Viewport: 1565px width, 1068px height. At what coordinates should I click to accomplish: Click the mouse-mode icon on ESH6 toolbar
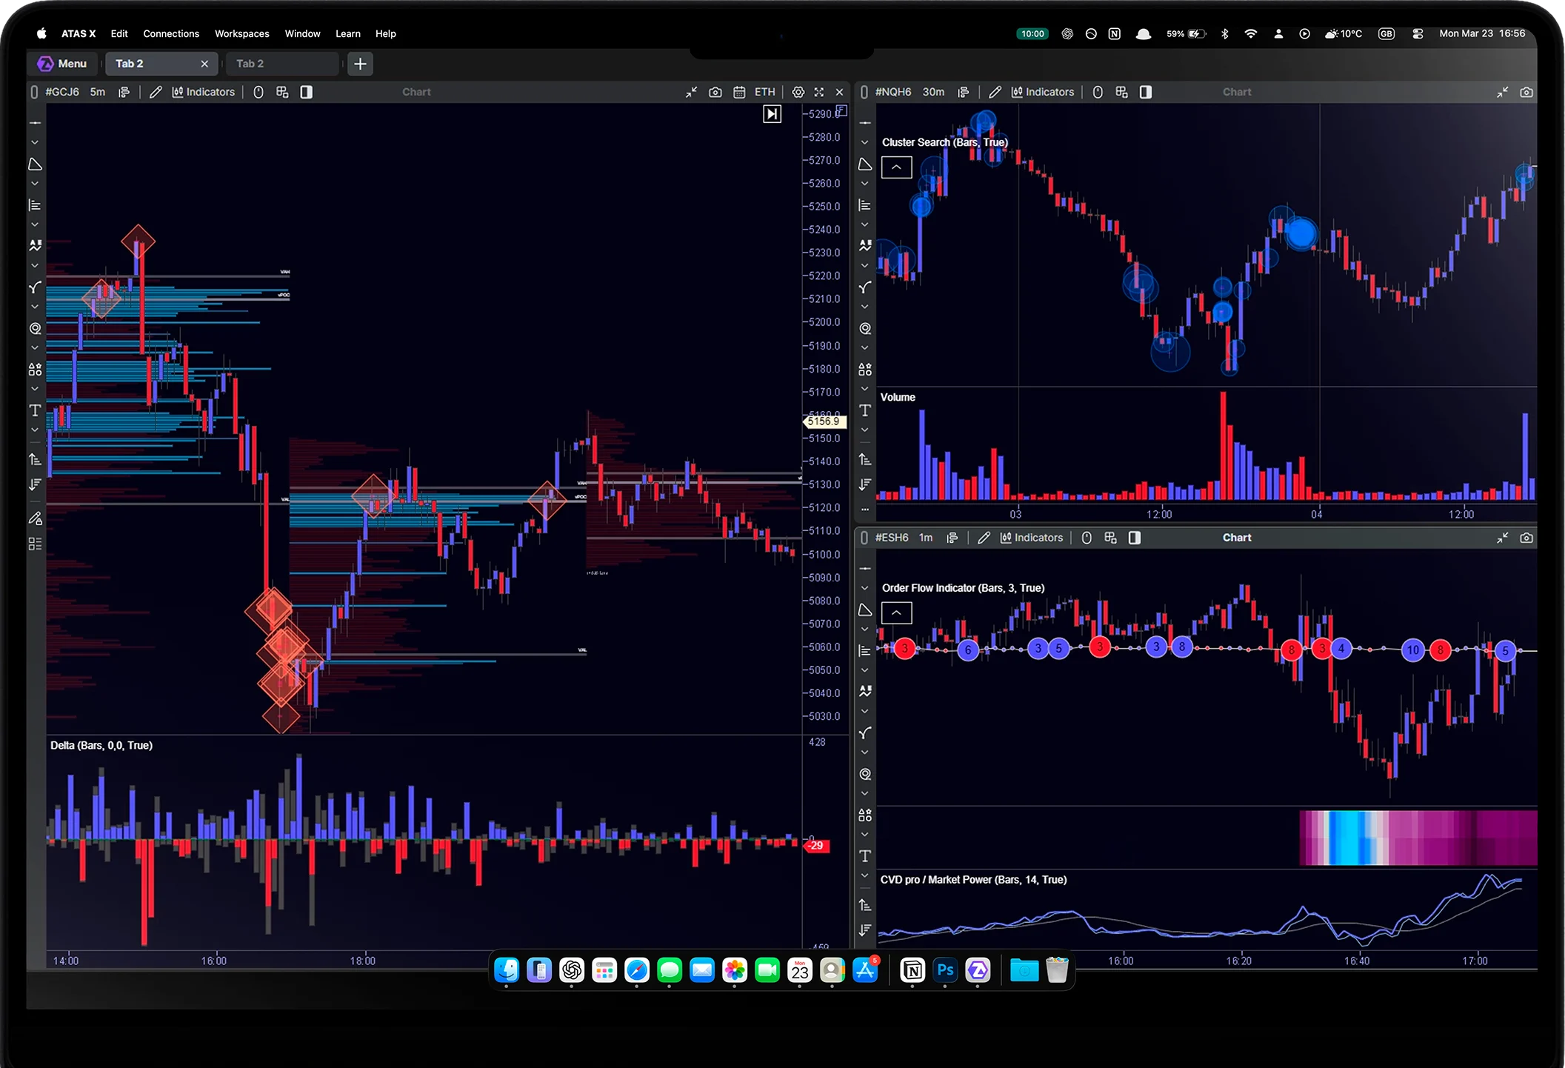[1087, 538]
